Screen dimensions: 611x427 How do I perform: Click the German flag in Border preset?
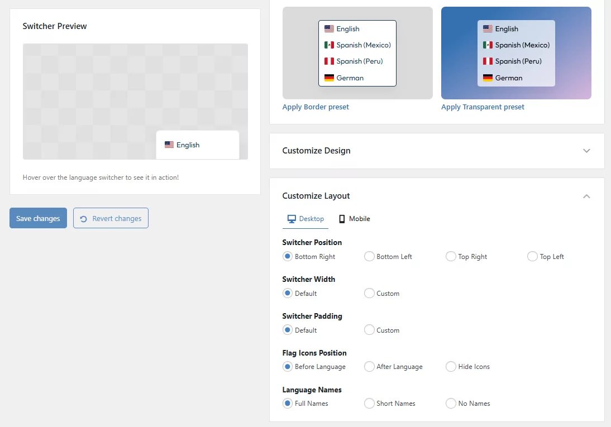(x=329, y=78)
